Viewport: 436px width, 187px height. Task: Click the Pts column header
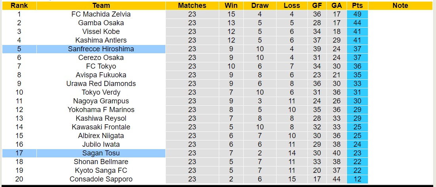point(356,6)
